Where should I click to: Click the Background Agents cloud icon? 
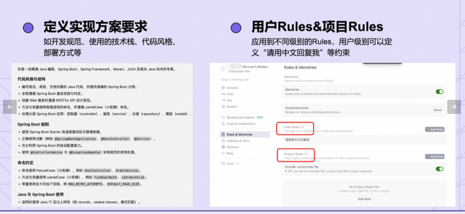pyautogui.click(x=223, y=117)
